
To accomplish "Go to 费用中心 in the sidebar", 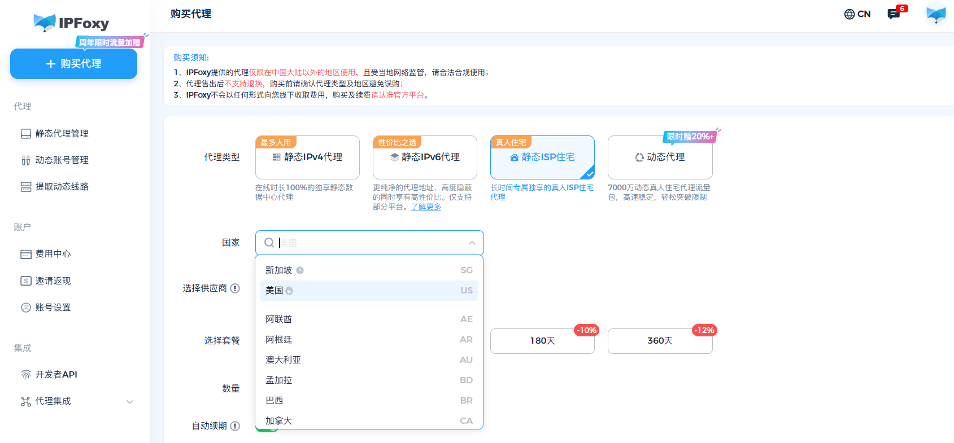I will [53, 254].
